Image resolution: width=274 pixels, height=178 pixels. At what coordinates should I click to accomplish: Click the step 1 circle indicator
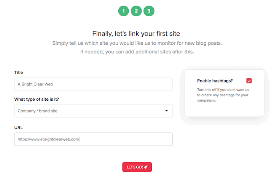[x=124, y=11]
